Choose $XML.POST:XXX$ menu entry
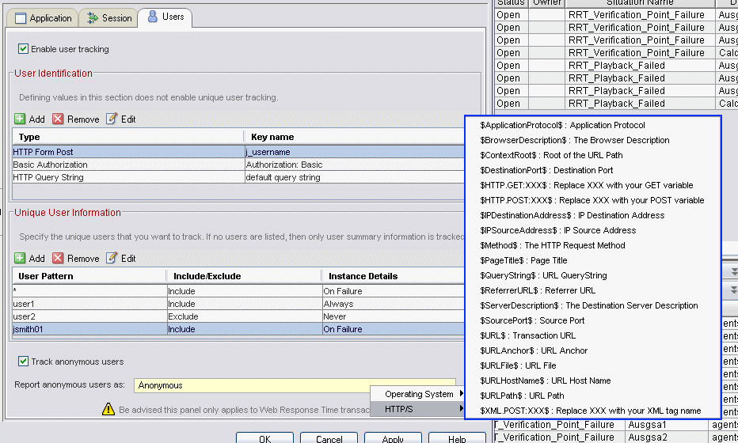Image resolution: width=738 pixels, height=443 pixels. pos(593,411)
